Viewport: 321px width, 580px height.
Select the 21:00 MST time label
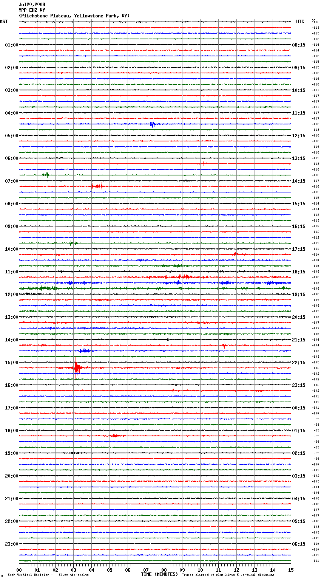click(11, 499)
